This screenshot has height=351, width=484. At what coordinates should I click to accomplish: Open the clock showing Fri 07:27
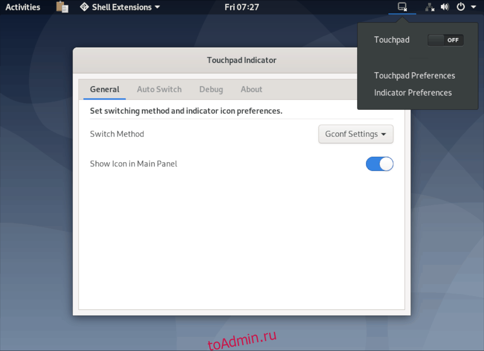pyautogui.click(x=242, y=7)
